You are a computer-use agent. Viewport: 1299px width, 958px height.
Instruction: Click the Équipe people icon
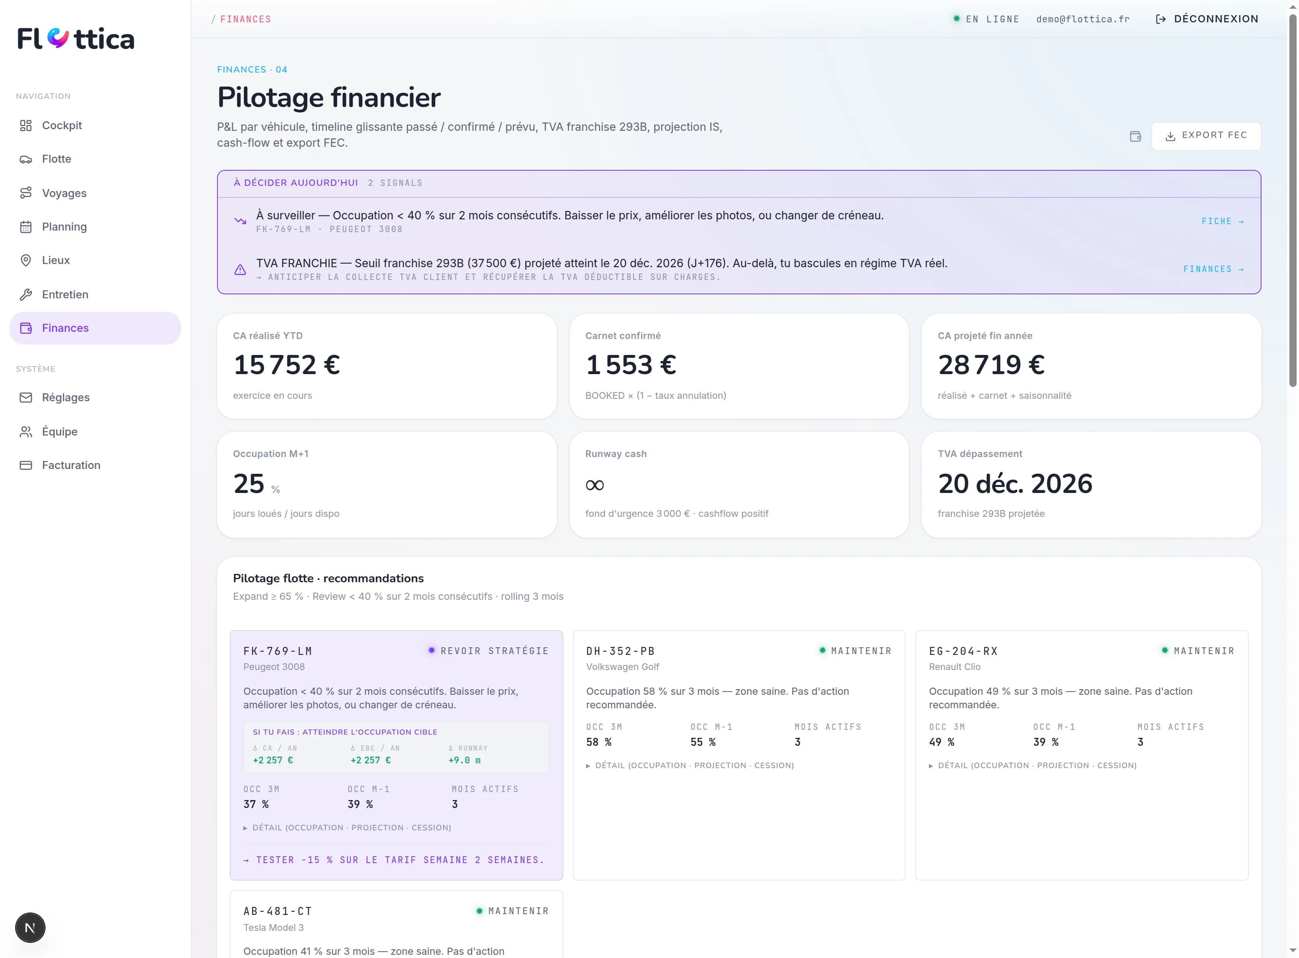tap(26, 432)
